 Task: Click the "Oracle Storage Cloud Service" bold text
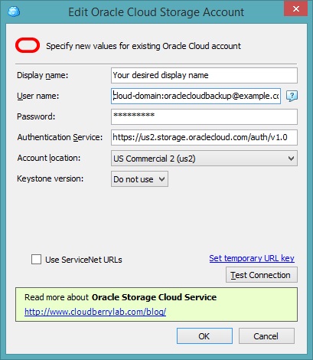[154, 297]
